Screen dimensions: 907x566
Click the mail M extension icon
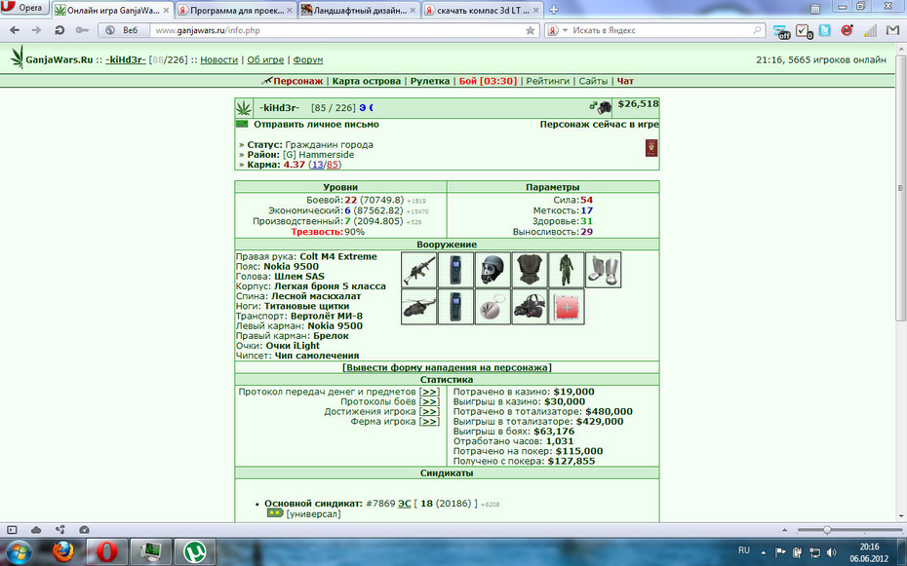892,30
